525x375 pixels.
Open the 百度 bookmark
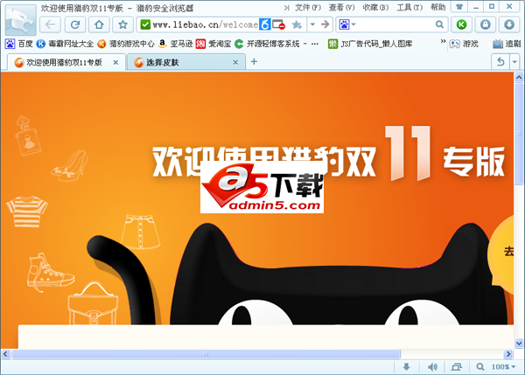pos(18,44)
